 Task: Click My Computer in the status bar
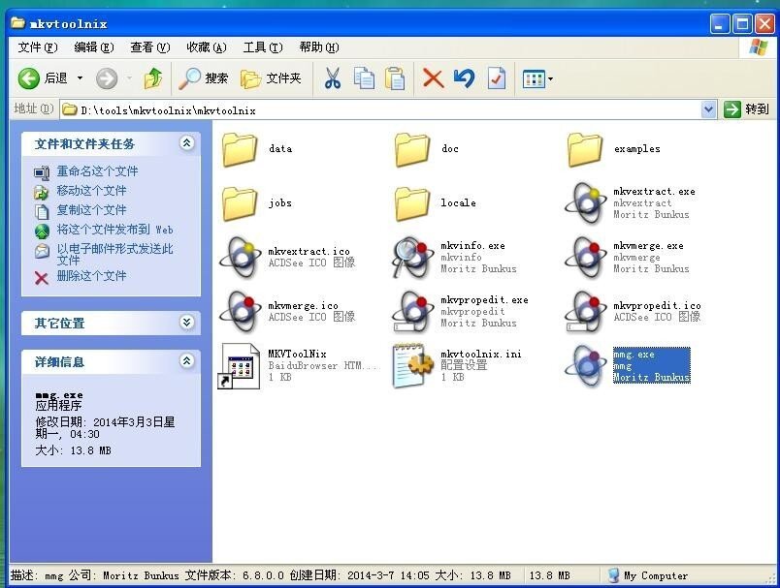tap(648, 575)
